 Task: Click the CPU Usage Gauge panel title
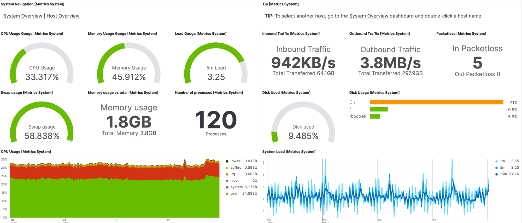pyautogui.click(x=32, y=34)
